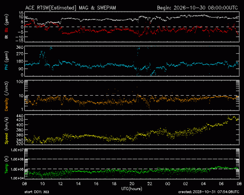244x195 pixels.
Task: Click the '16' hour tick label
Action: pos(96,184)
